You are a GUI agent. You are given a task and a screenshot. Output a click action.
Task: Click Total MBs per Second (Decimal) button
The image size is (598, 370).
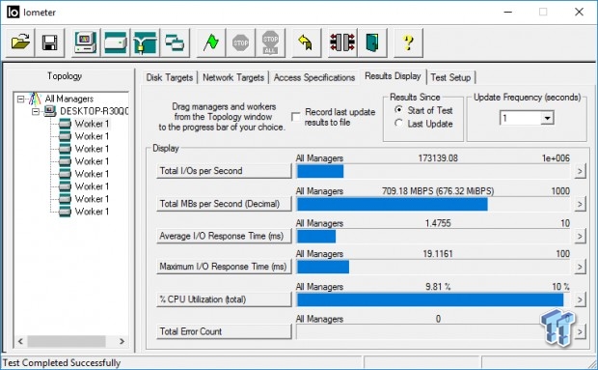pos(224,204)
